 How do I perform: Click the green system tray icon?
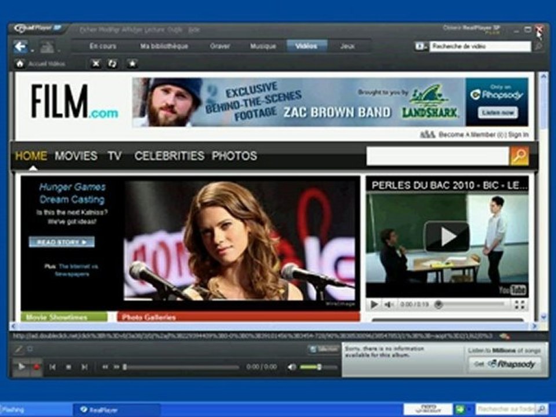tap(460, 409)
